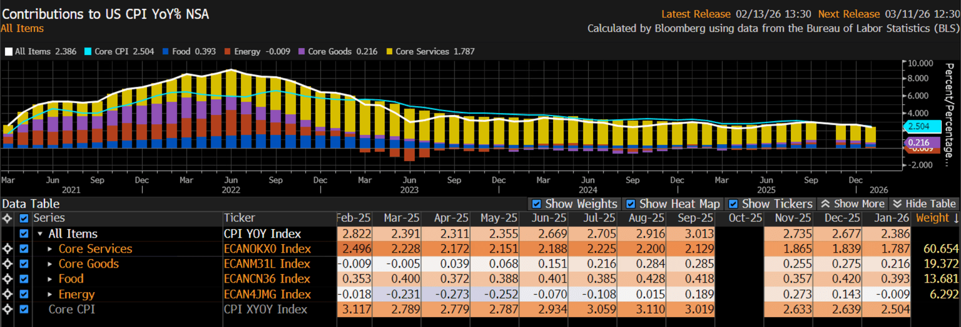Expand the Energy row arrow
961x327 pixels.
[x=50, y=294]
